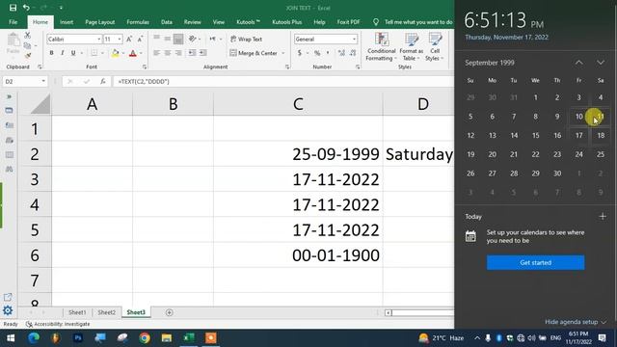Go to next month in calendar
The height and width of the screenshot is (347, 617).
click(601, 63)
